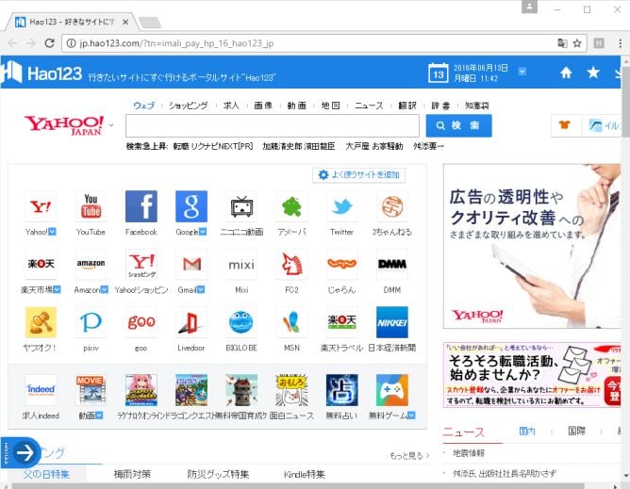
Task: Open the 2channel orange jar icon
Action: tap(392, 206)
